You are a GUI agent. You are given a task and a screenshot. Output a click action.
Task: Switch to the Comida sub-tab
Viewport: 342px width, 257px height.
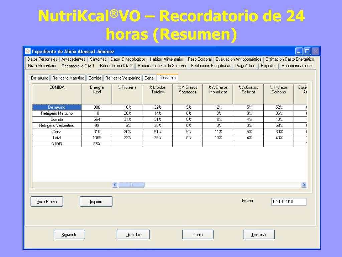(95, 78)
